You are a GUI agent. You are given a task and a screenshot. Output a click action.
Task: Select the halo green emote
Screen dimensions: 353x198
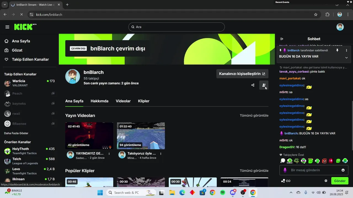tap(311, 161)
